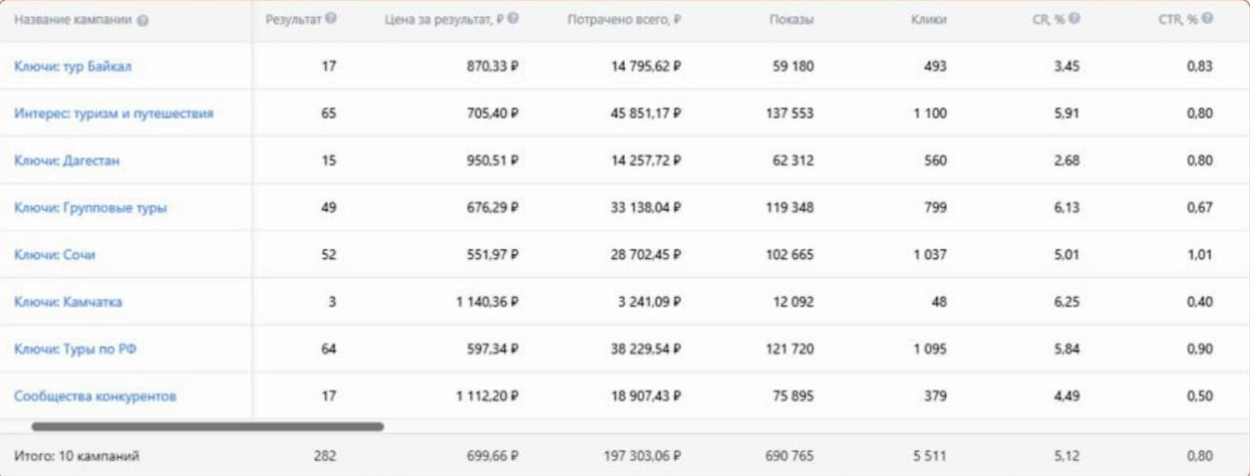
Task: Select the cell with 28 702,45 ₽
Action: click(x=646, y=255)
